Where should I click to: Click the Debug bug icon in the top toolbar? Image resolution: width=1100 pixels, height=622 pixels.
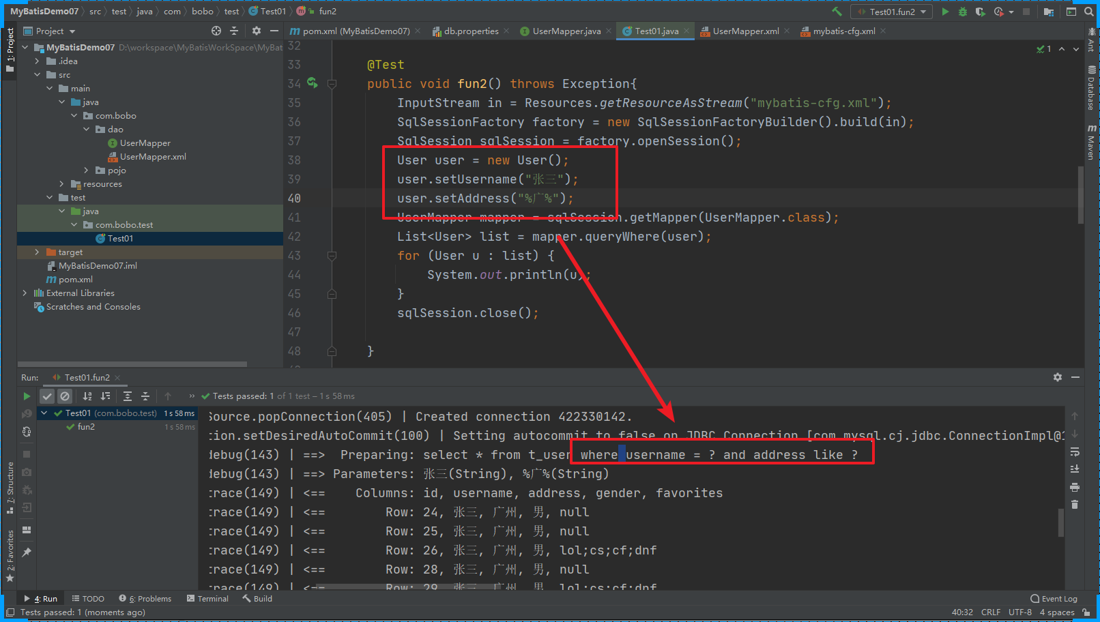[x=963, y=12]
